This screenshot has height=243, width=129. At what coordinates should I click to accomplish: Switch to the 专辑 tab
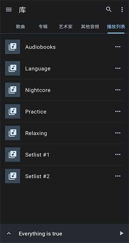pyautogui.click(x=43, y=27)
